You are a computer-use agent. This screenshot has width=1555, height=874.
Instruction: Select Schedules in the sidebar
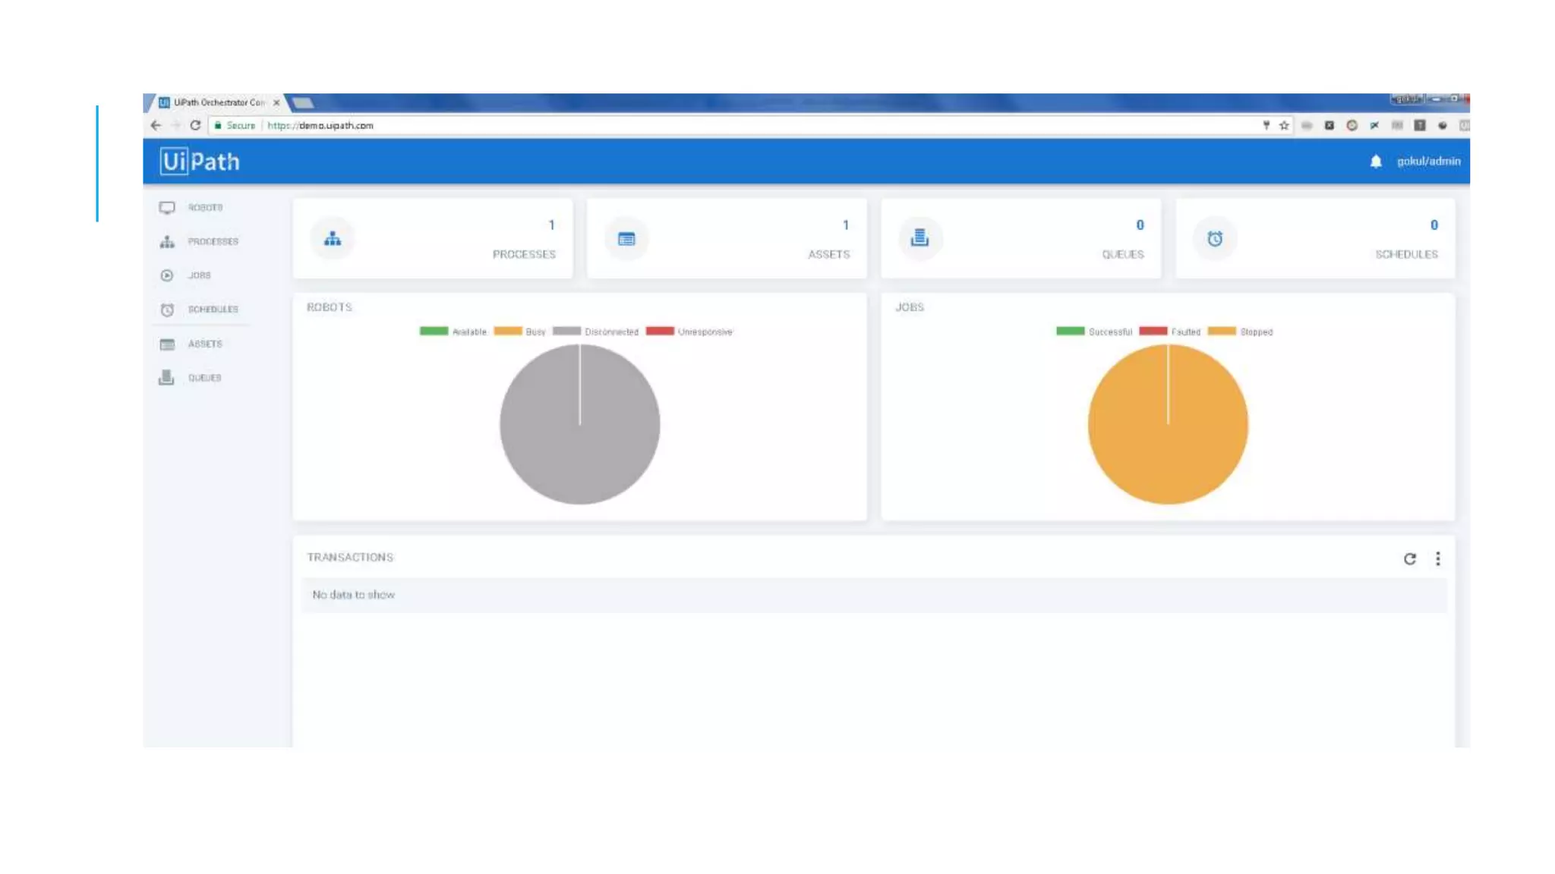[212, 310]
